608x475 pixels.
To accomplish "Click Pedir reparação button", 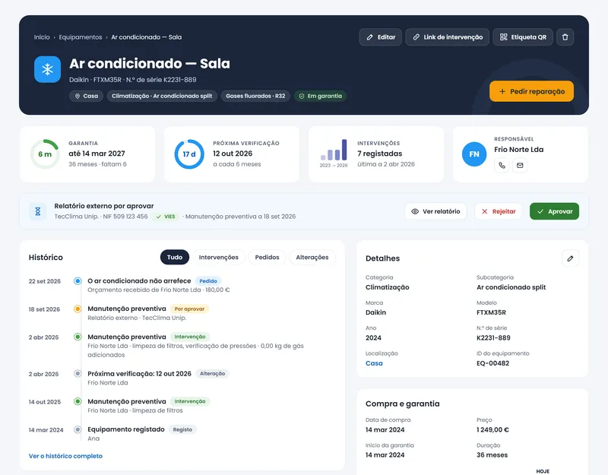I will point(531,91).
